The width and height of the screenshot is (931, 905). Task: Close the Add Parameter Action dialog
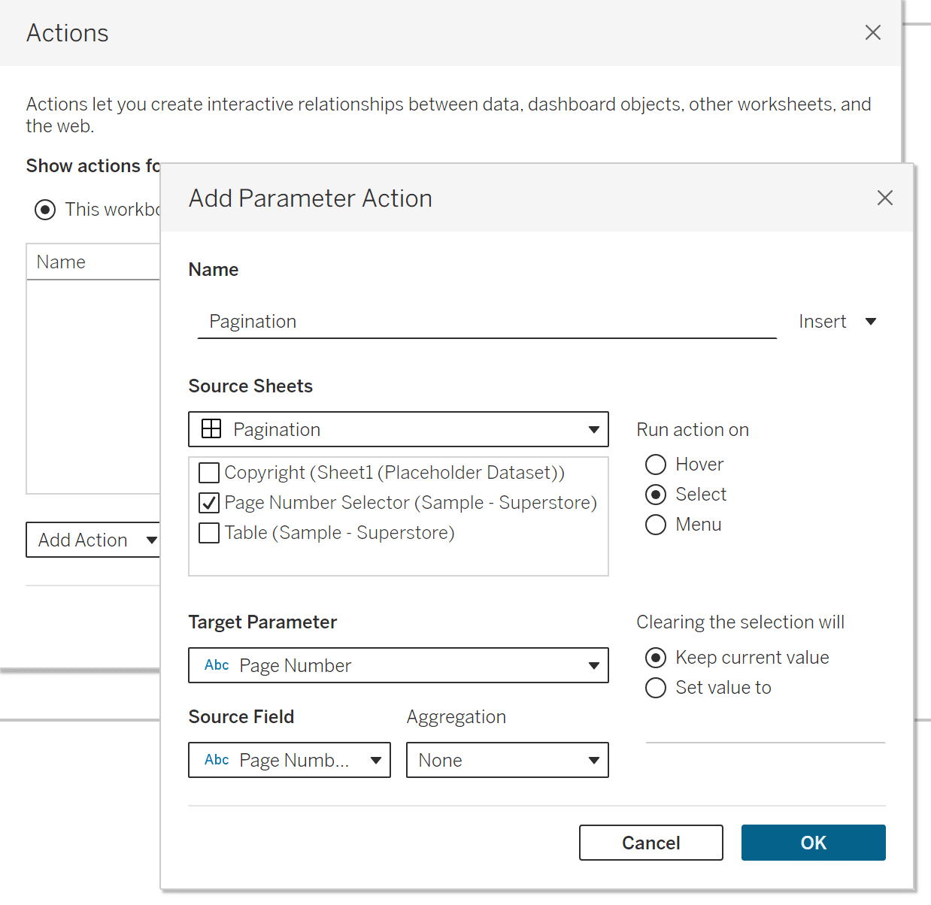(884, 198)
